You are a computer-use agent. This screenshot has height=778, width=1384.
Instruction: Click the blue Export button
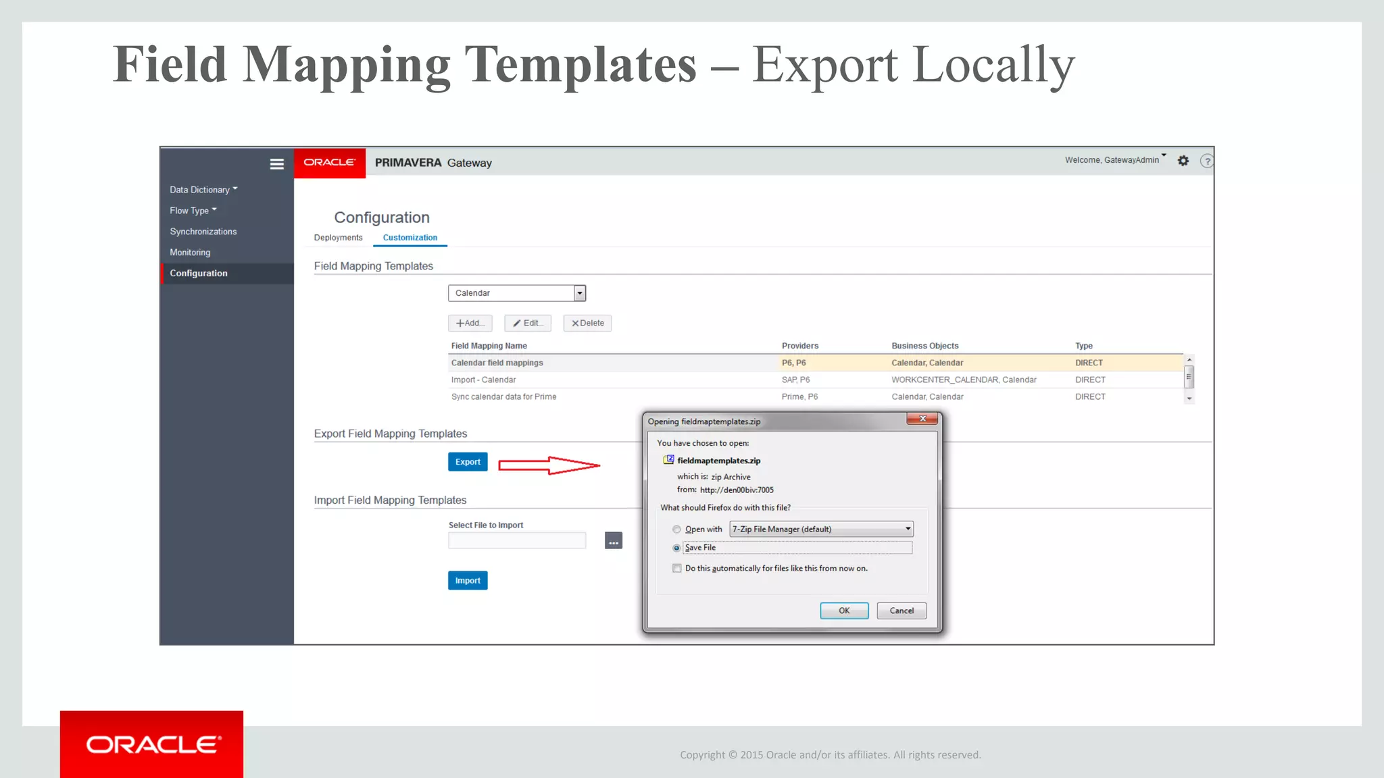pos(468,462)
